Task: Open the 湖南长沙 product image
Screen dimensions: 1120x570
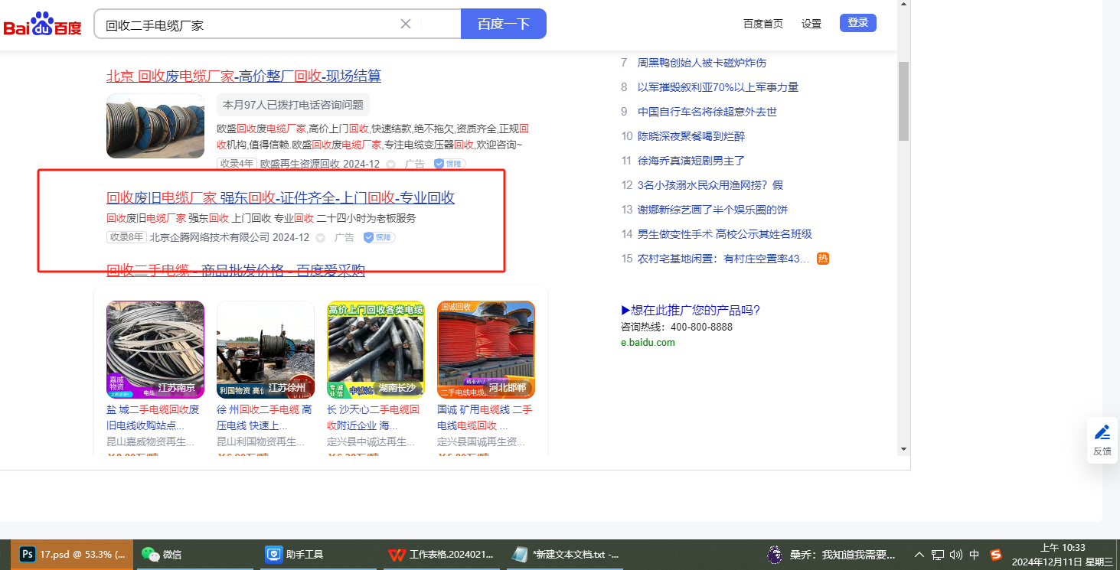Action: coord(376,350)
